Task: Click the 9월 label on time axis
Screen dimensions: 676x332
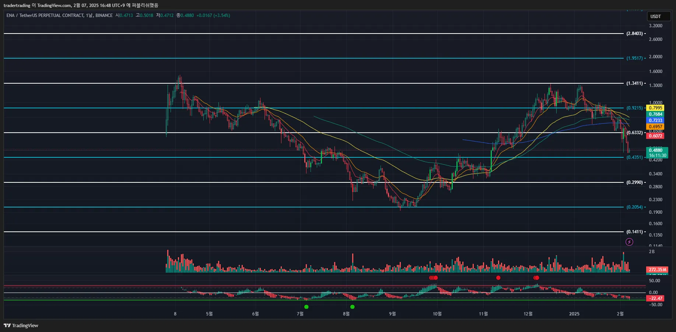Action: click(392, 314)
